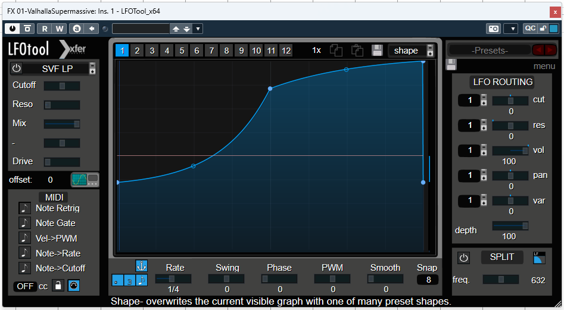Viewport: 564px width, 310px height.
Task: Adjust the Cutoff slider
Action: (x=62, y=86)
